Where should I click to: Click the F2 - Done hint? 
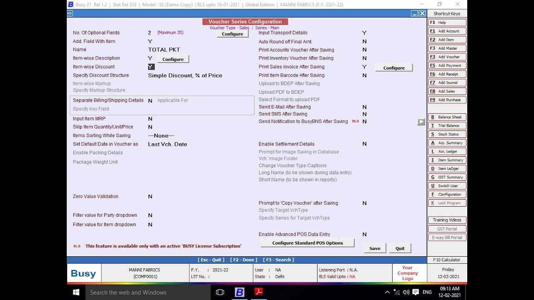[x=244, y=260]
